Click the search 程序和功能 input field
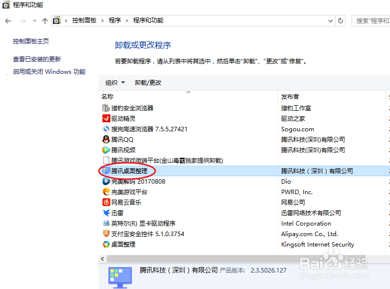Screen dimensions: 390x289 click(x=371, y=20)
